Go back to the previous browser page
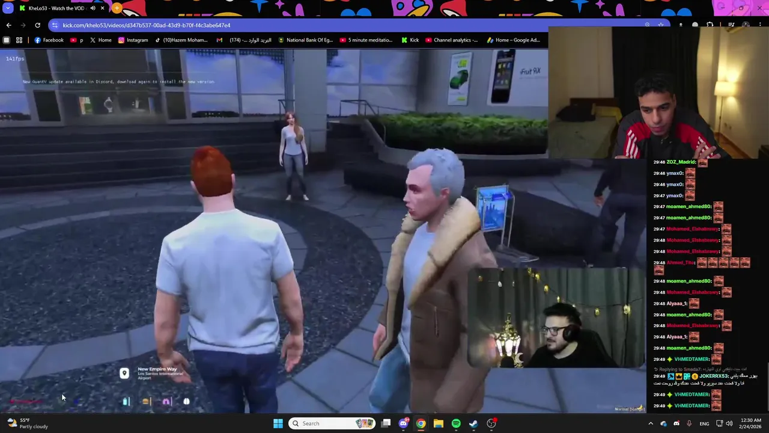This screenshot has width=769, height=433. [x=8, y=25]
